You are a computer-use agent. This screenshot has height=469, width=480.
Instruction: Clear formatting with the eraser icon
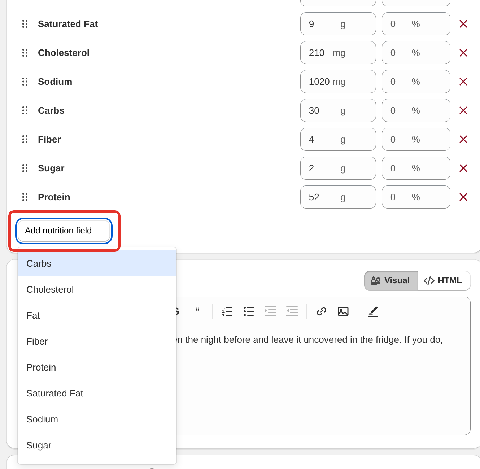tap(373, 311)
